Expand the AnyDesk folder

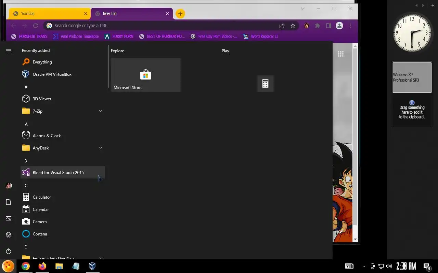point(63,148)
